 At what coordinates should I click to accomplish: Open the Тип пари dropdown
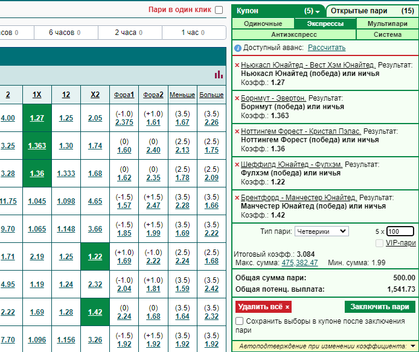coord(321,231)
